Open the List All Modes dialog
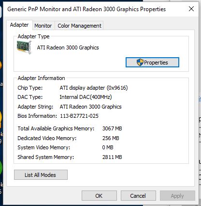This screenshot has height=206, width=201. [41, 175]
